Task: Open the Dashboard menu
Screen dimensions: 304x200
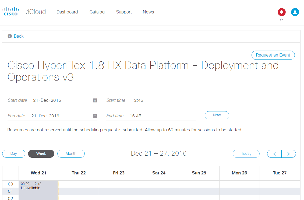Action: (x=67, y=12)
